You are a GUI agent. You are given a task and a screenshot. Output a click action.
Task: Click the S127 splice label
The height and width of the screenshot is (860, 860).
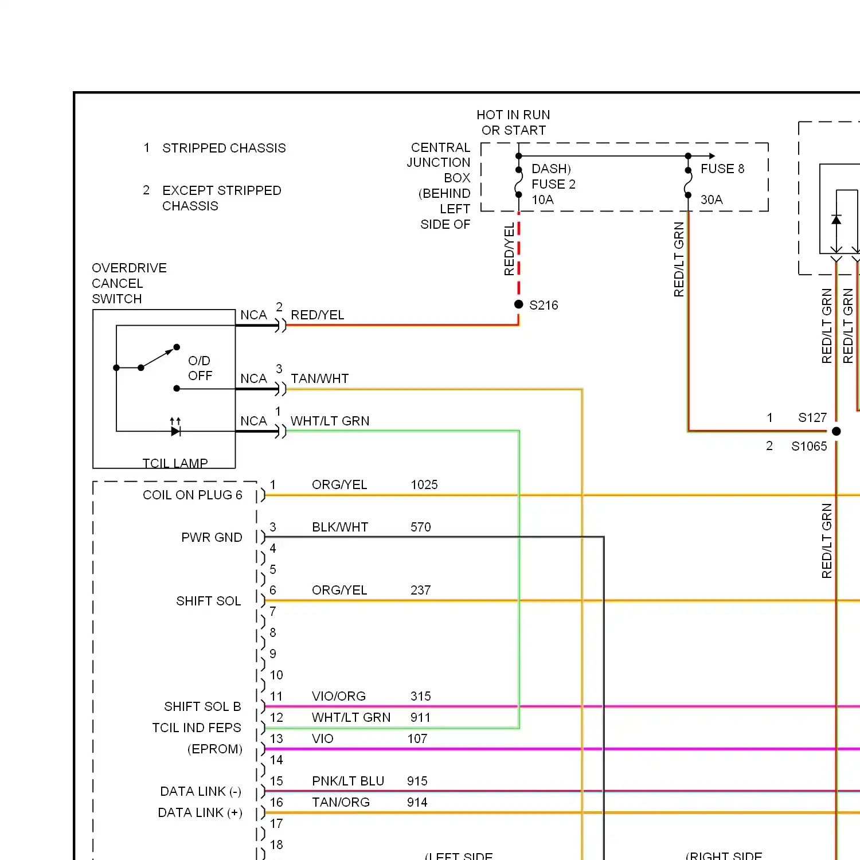tap(812, 417)
